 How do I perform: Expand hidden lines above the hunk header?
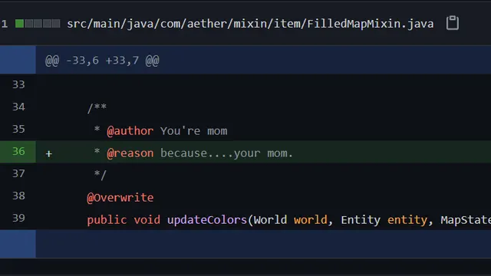tap(18, 60)
